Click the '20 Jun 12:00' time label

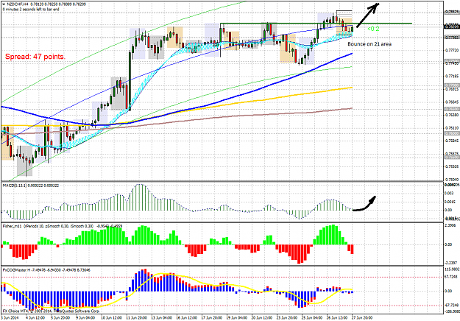coord(262,317)
